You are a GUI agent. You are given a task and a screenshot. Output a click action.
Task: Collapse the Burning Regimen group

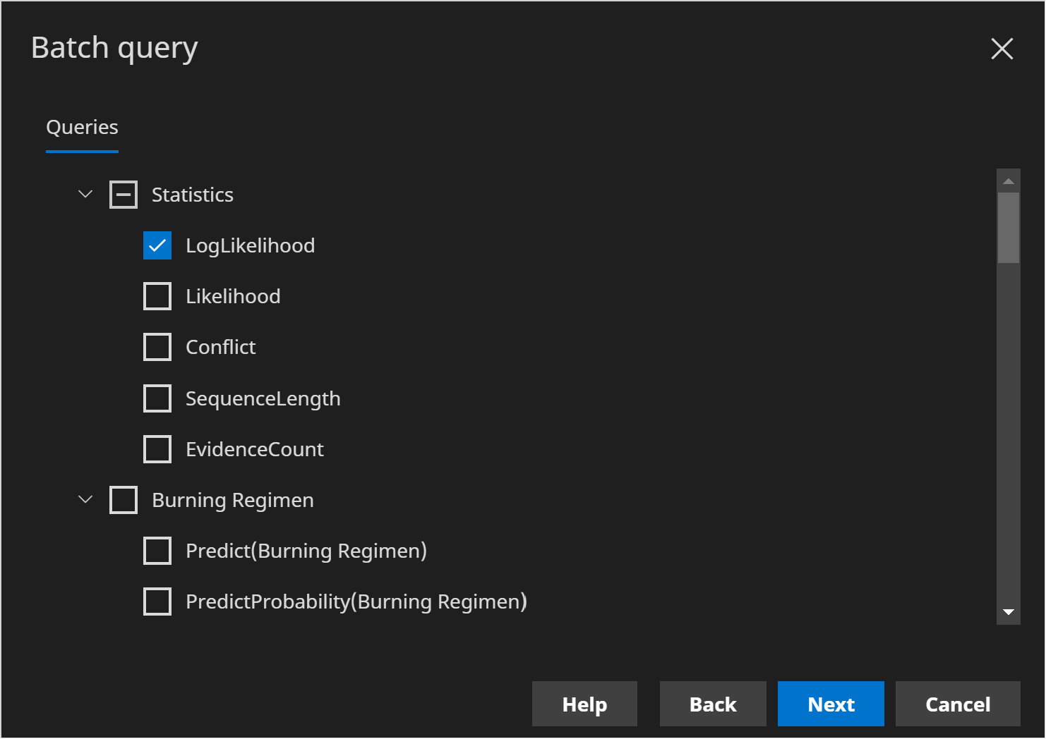(85, 500)
